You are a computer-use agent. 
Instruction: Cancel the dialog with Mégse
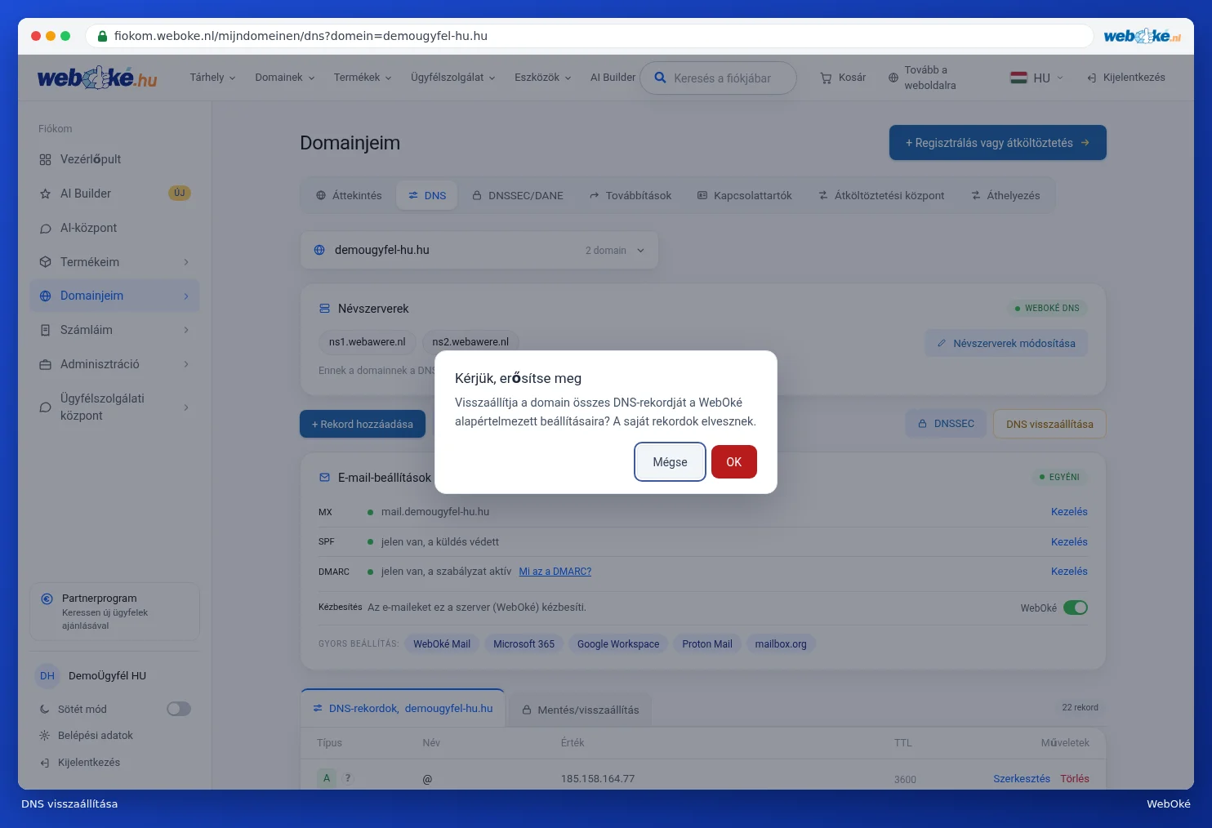tap(671, 462)
